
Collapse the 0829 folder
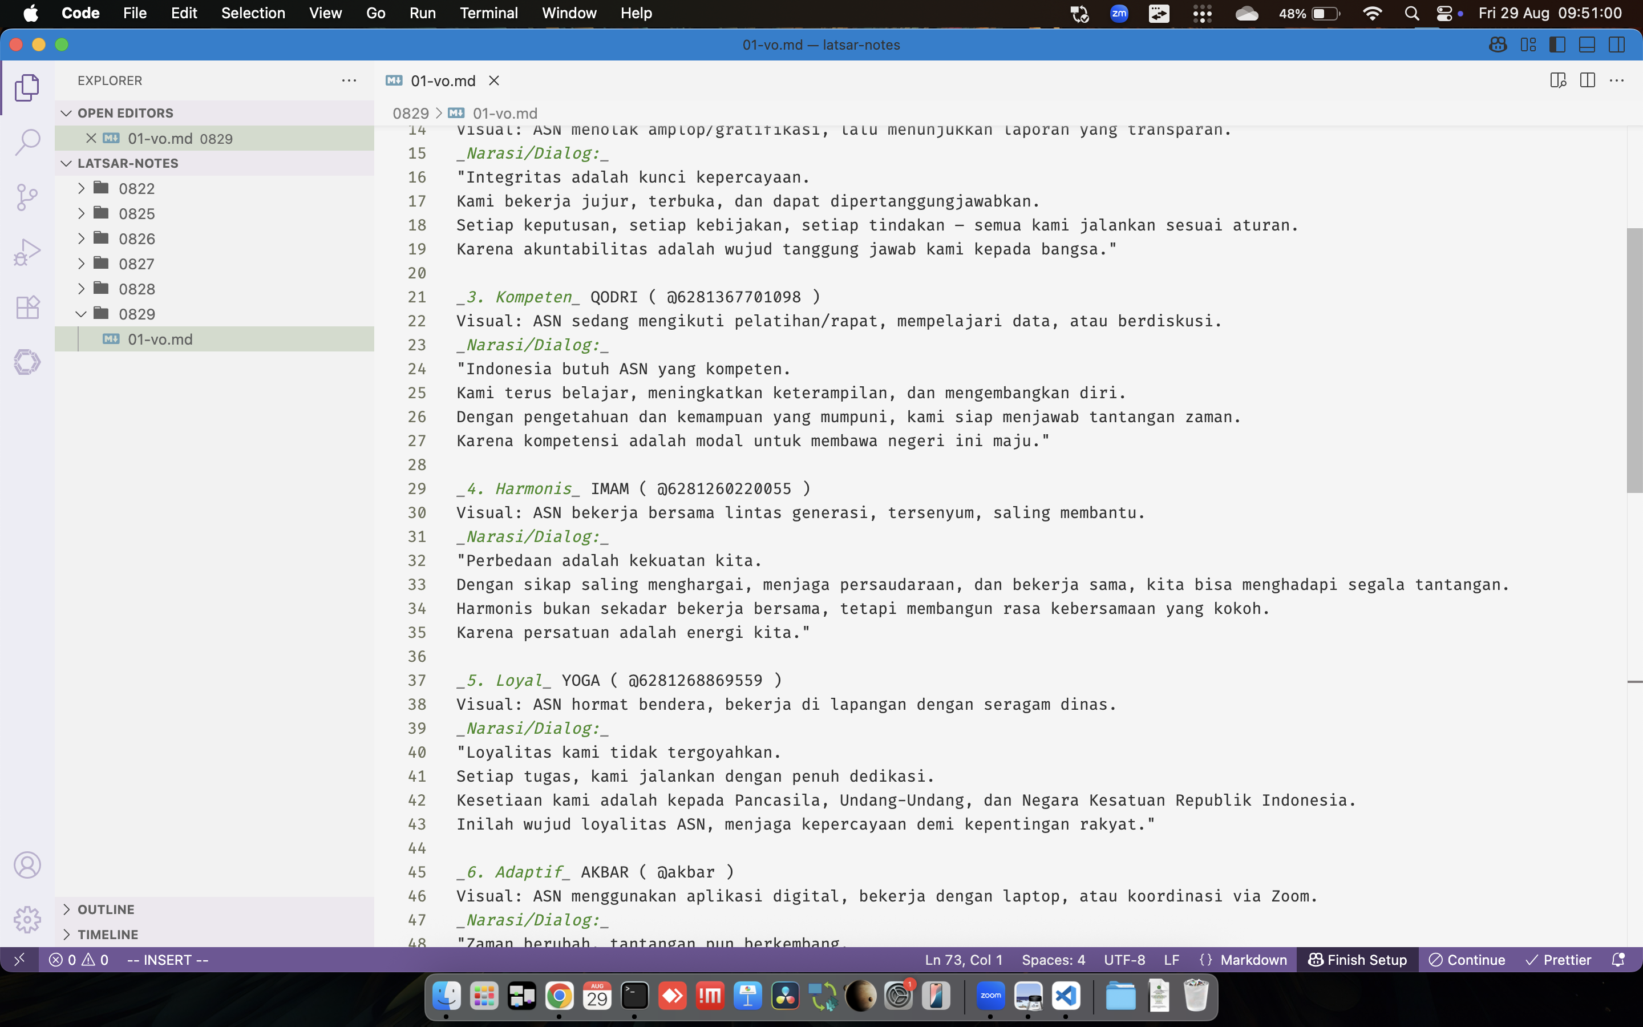tap(136, 314)
